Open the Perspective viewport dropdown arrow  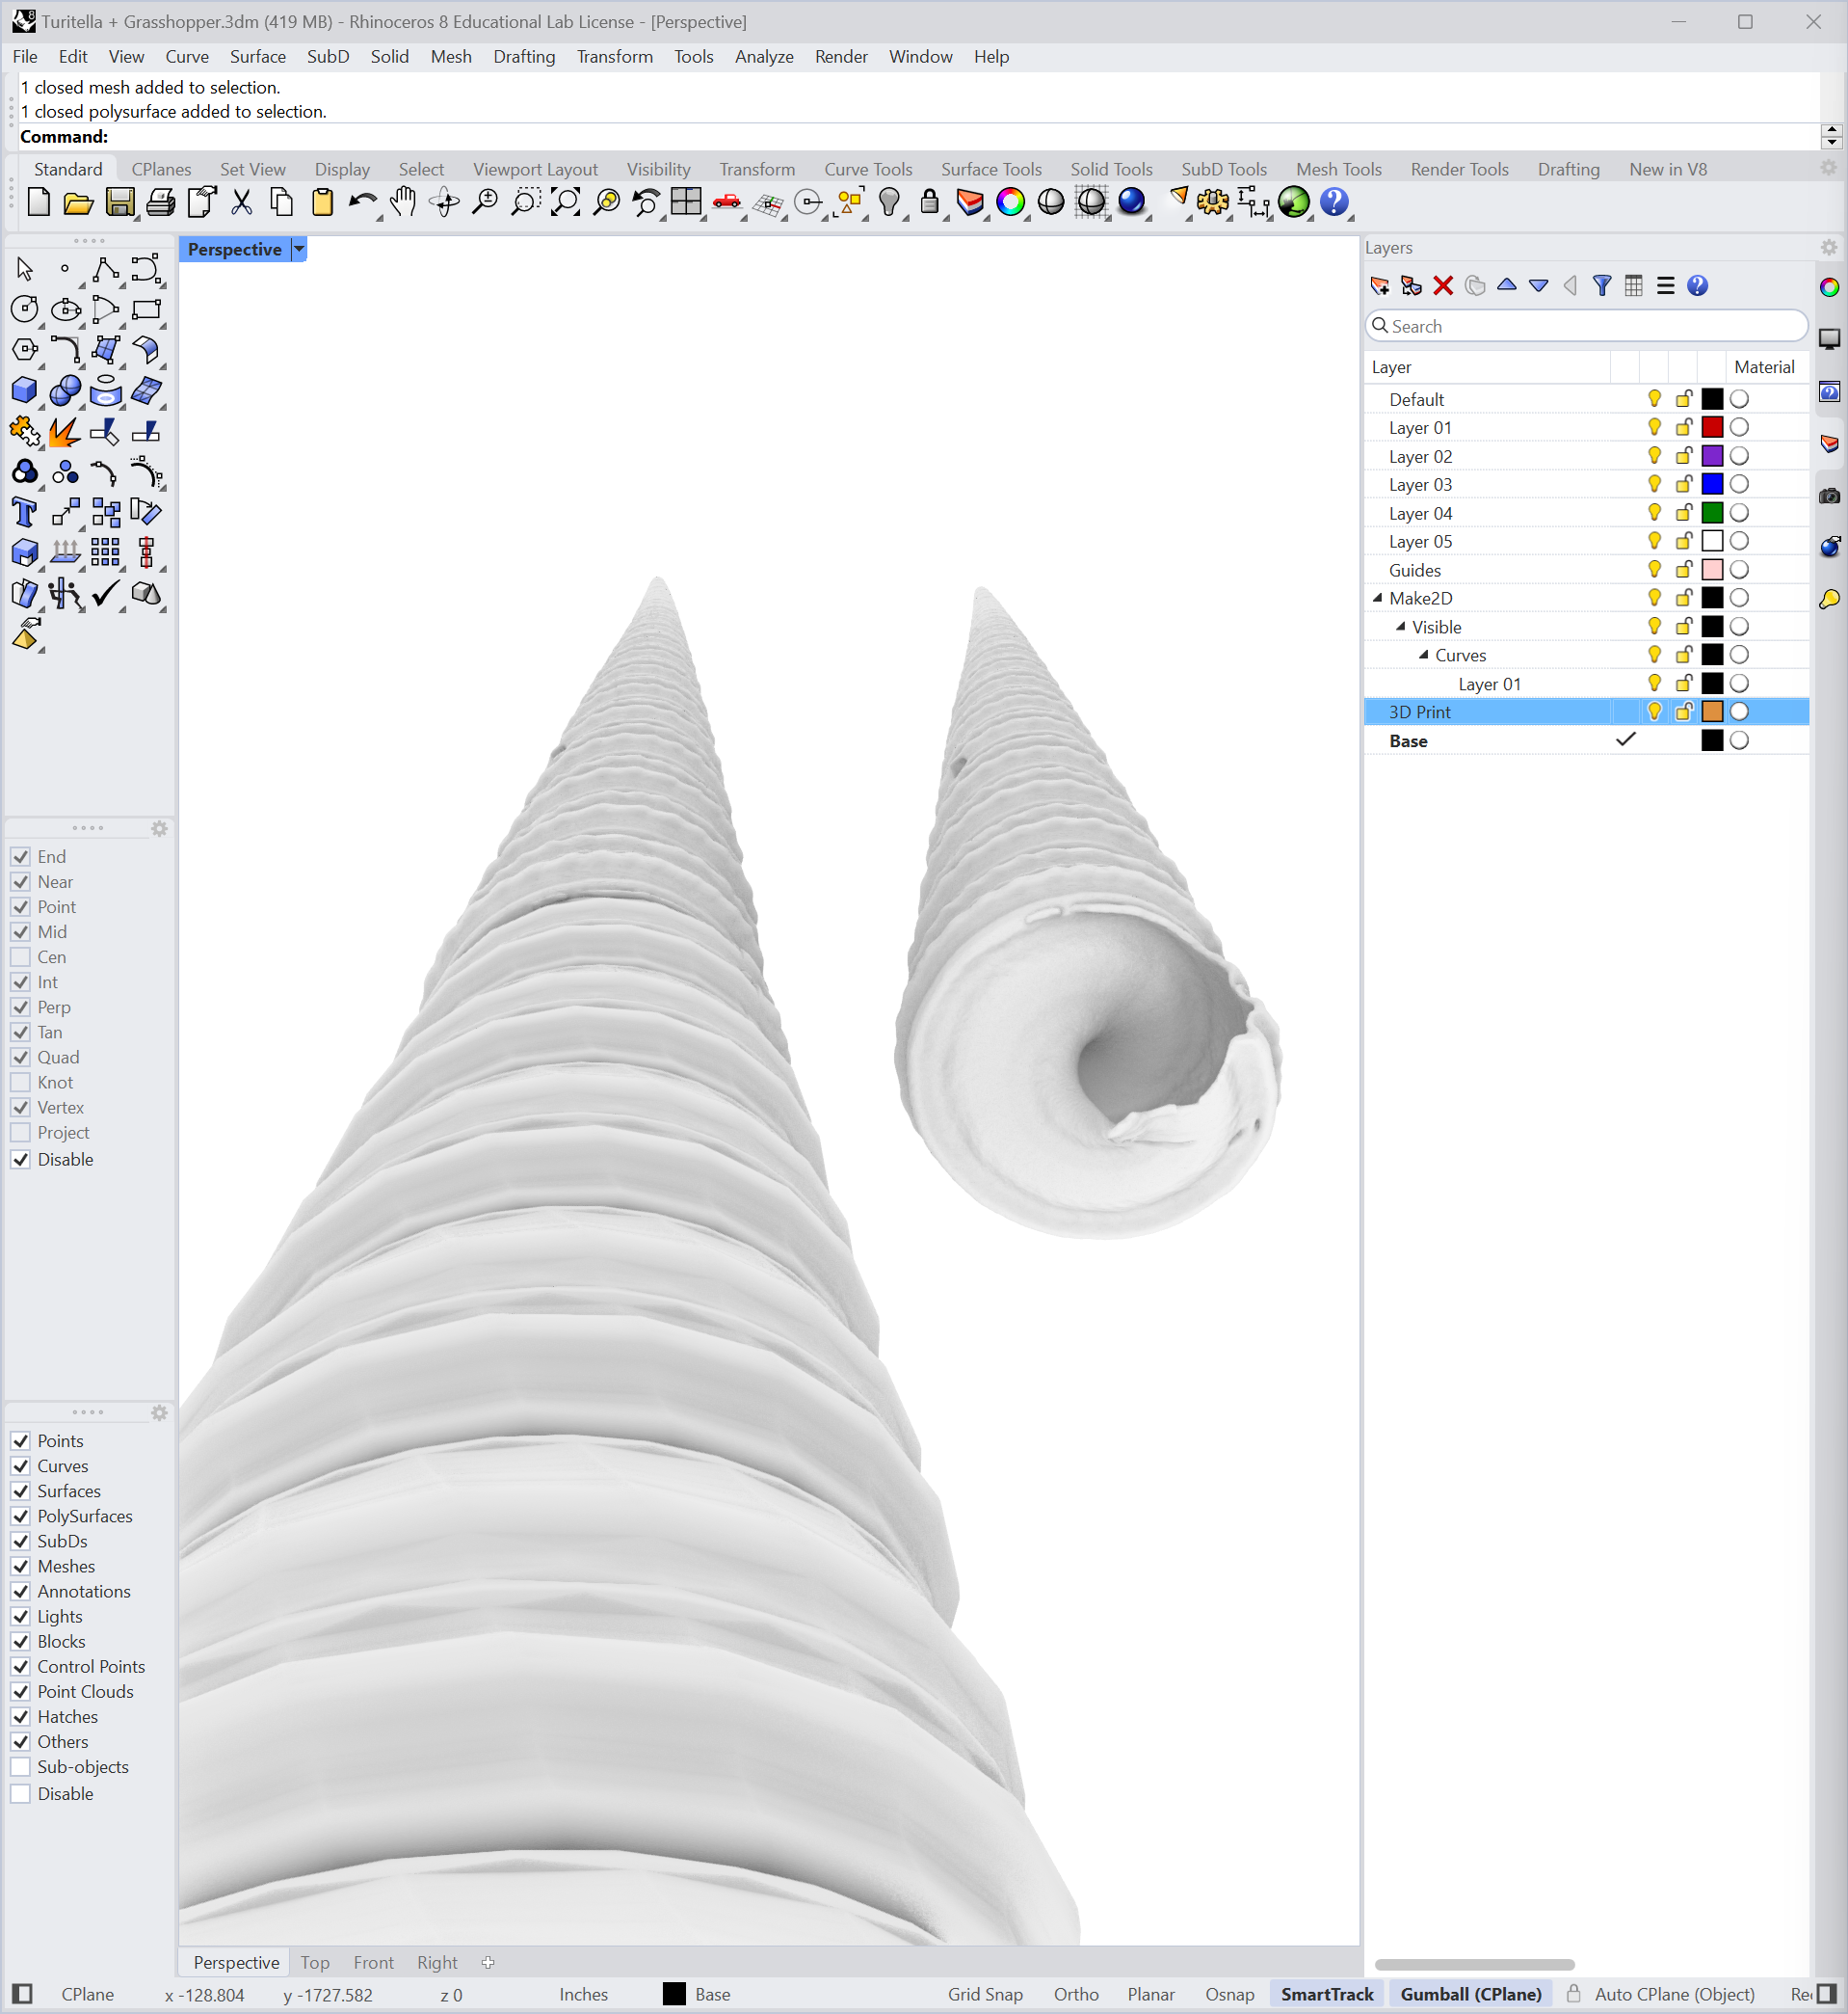pos(299,249)
